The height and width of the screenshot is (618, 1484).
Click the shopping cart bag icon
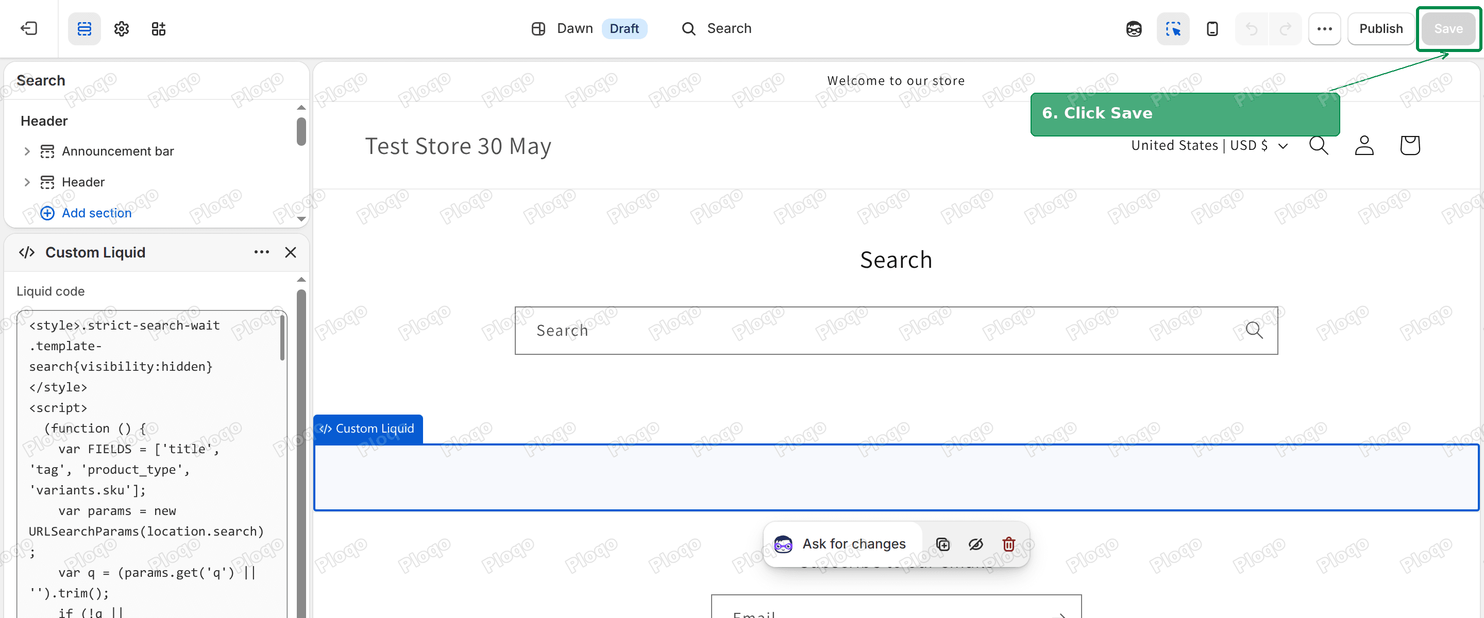[x=1410, y=145]
